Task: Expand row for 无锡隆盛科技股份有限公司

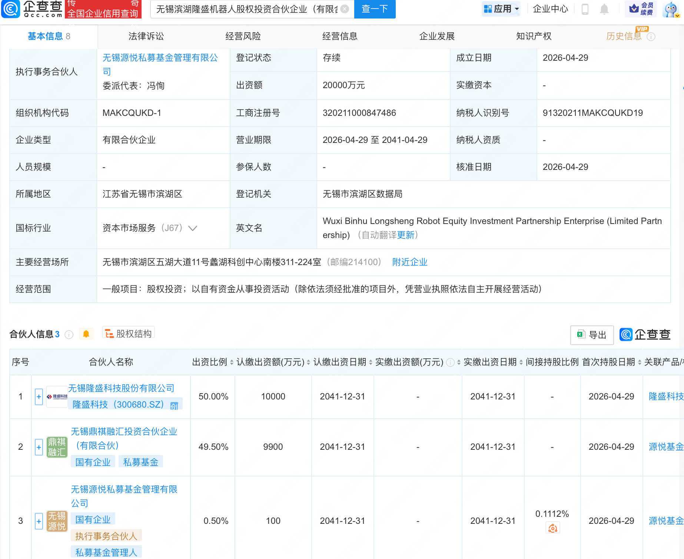Action: (x=39, y=397)
